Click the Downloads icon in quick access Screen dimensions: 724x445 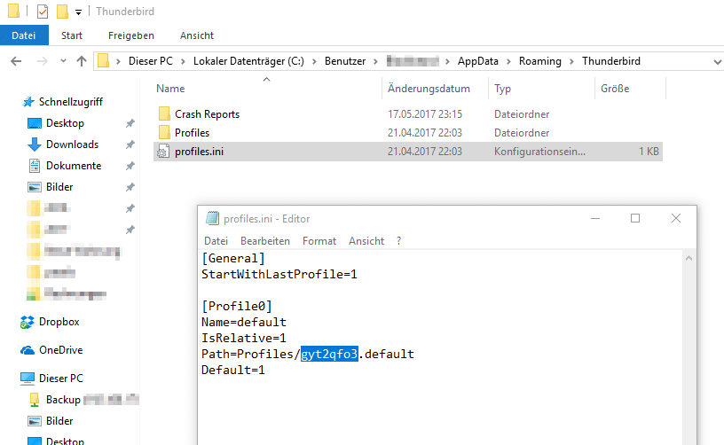[35, 144]
